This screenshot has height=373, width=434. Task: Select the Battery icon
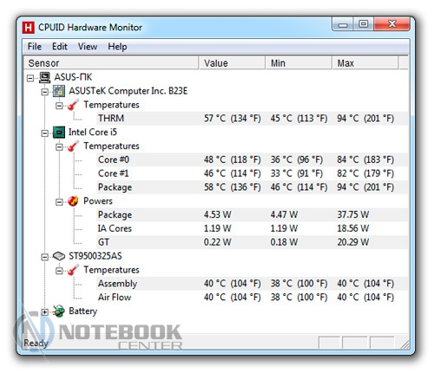(59, 311)
